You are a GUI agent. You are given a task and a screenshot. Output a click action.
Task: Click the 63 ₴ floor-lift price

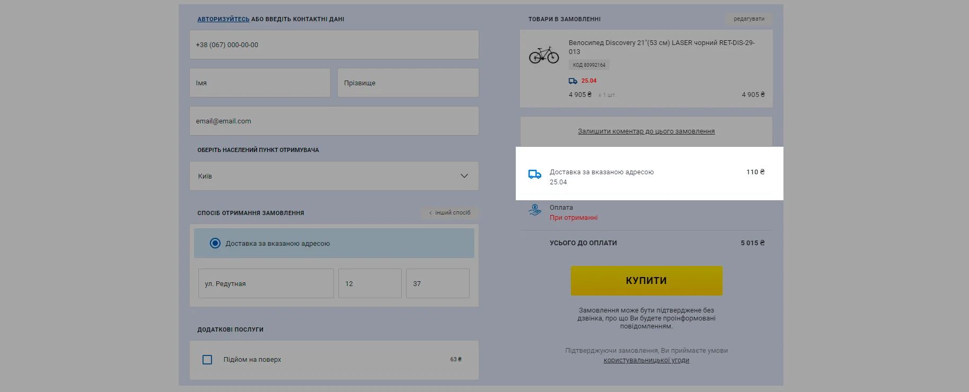point(456,360)
